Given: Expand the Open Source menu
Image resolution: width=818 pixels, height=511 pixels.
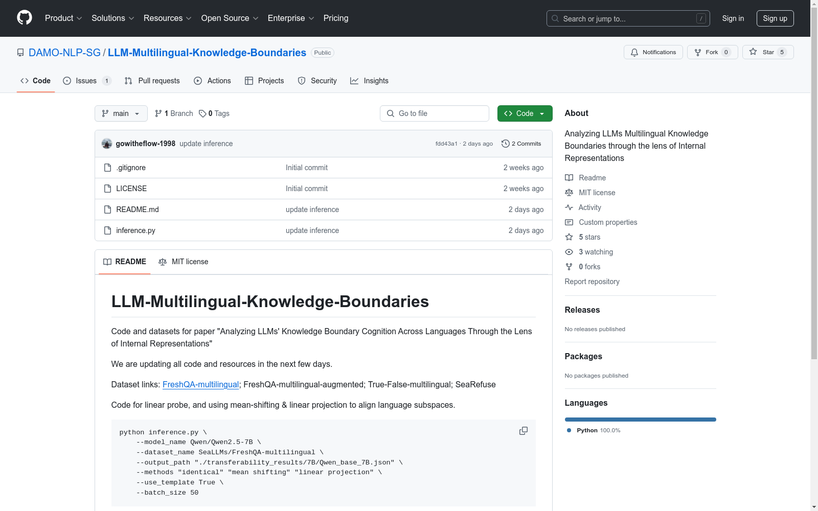Looking at the screenshot, I should (230, 18).
